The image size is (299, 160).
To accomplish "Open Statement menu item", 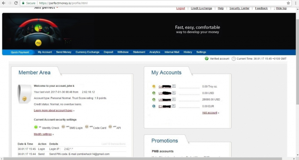I will [x=139, y=52].
